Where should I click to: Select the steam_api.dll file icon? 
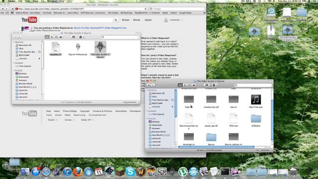(x=211, y=118)
